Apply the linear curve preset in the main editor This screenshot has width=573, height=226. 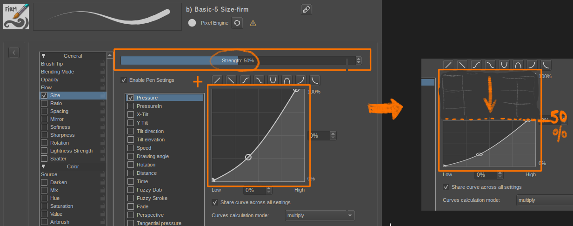(217, 80)
